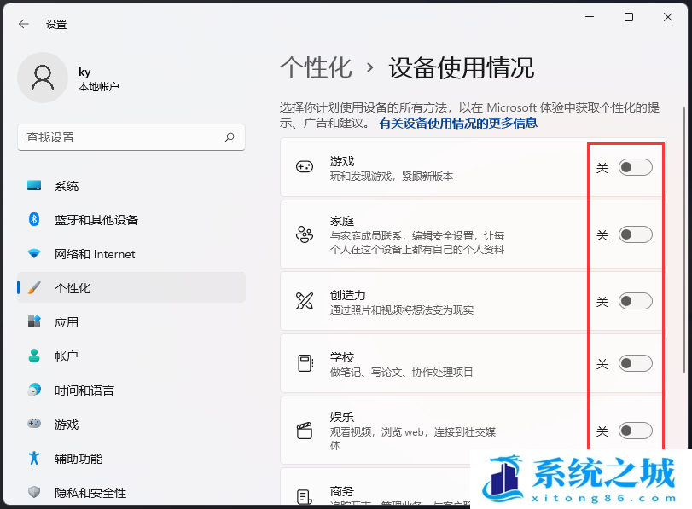
Task: Click the 娱乐 card title text
Action: [342, 416]
